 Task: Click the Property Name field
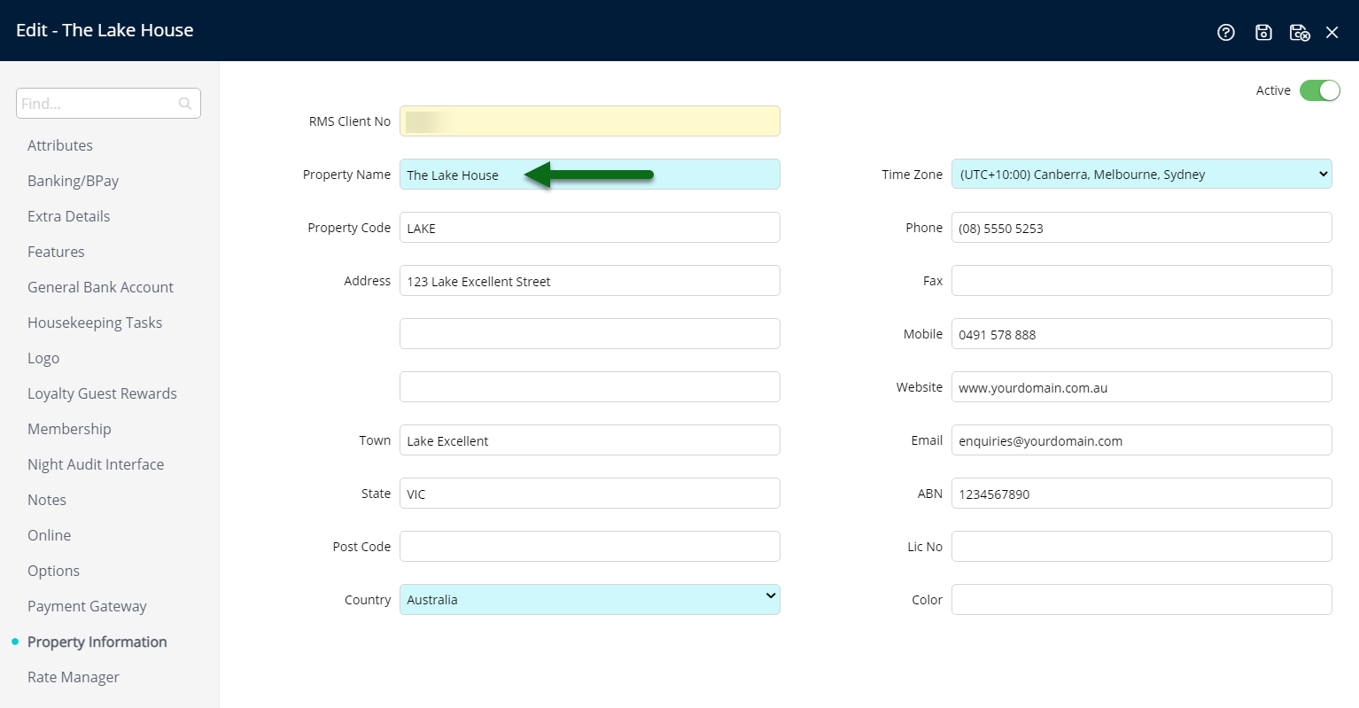(590, 174)
